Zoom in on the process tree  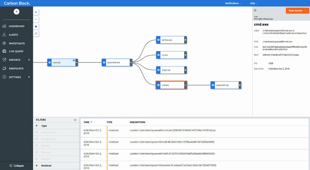point(36,12)
